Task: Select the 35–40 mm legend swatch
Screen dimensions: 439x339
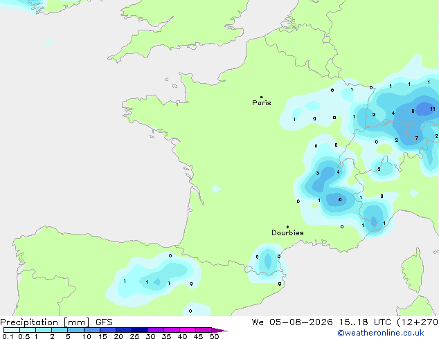Action: (171, 330)
